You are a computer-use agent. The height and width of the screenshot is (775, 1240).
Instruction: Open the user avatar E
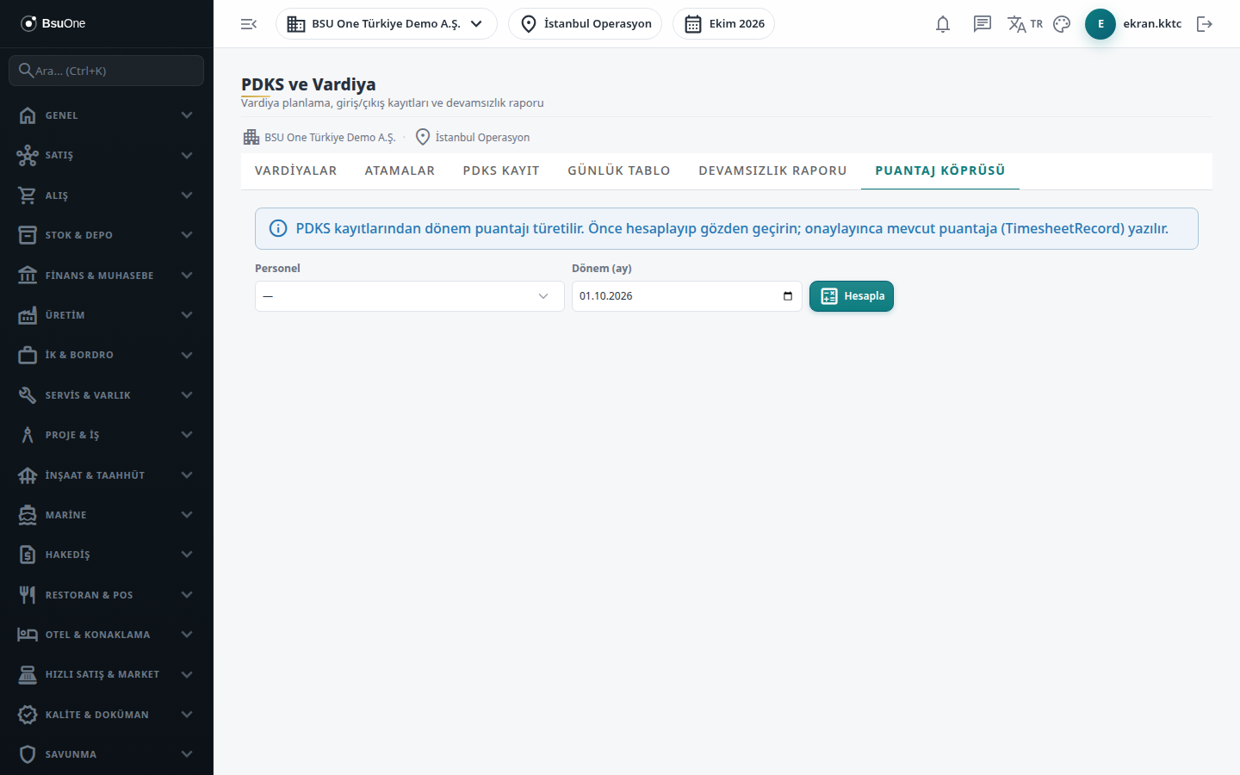1100,24
